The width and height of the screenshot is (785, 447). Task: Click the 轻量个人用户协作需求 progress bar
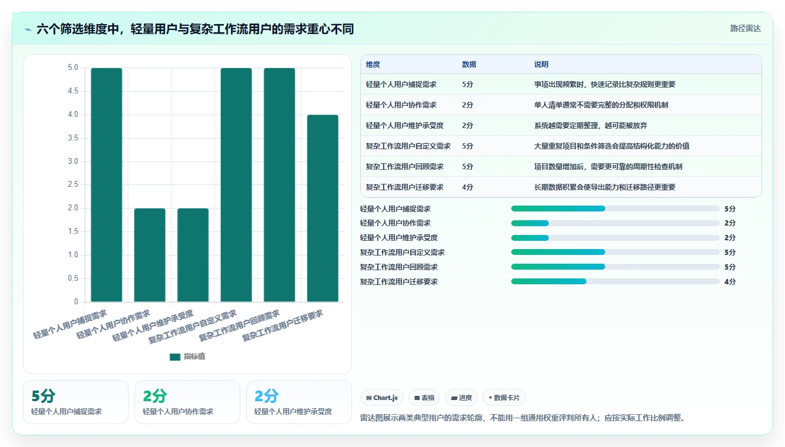(615, 223)
